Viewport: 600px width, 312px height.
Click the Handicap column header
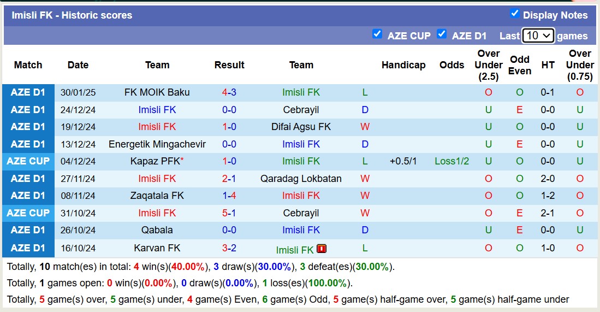[403, 65]
